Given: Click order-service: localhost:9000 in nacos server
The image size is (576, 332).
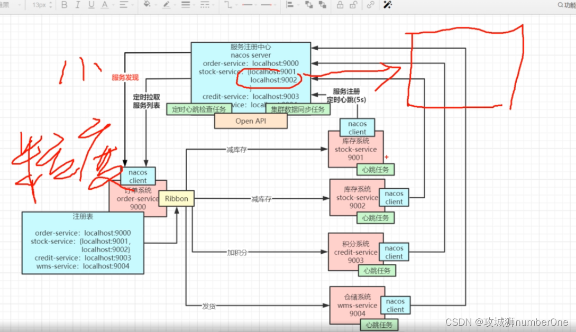Looking at the screenshot, I should click(x=251, y=63).
